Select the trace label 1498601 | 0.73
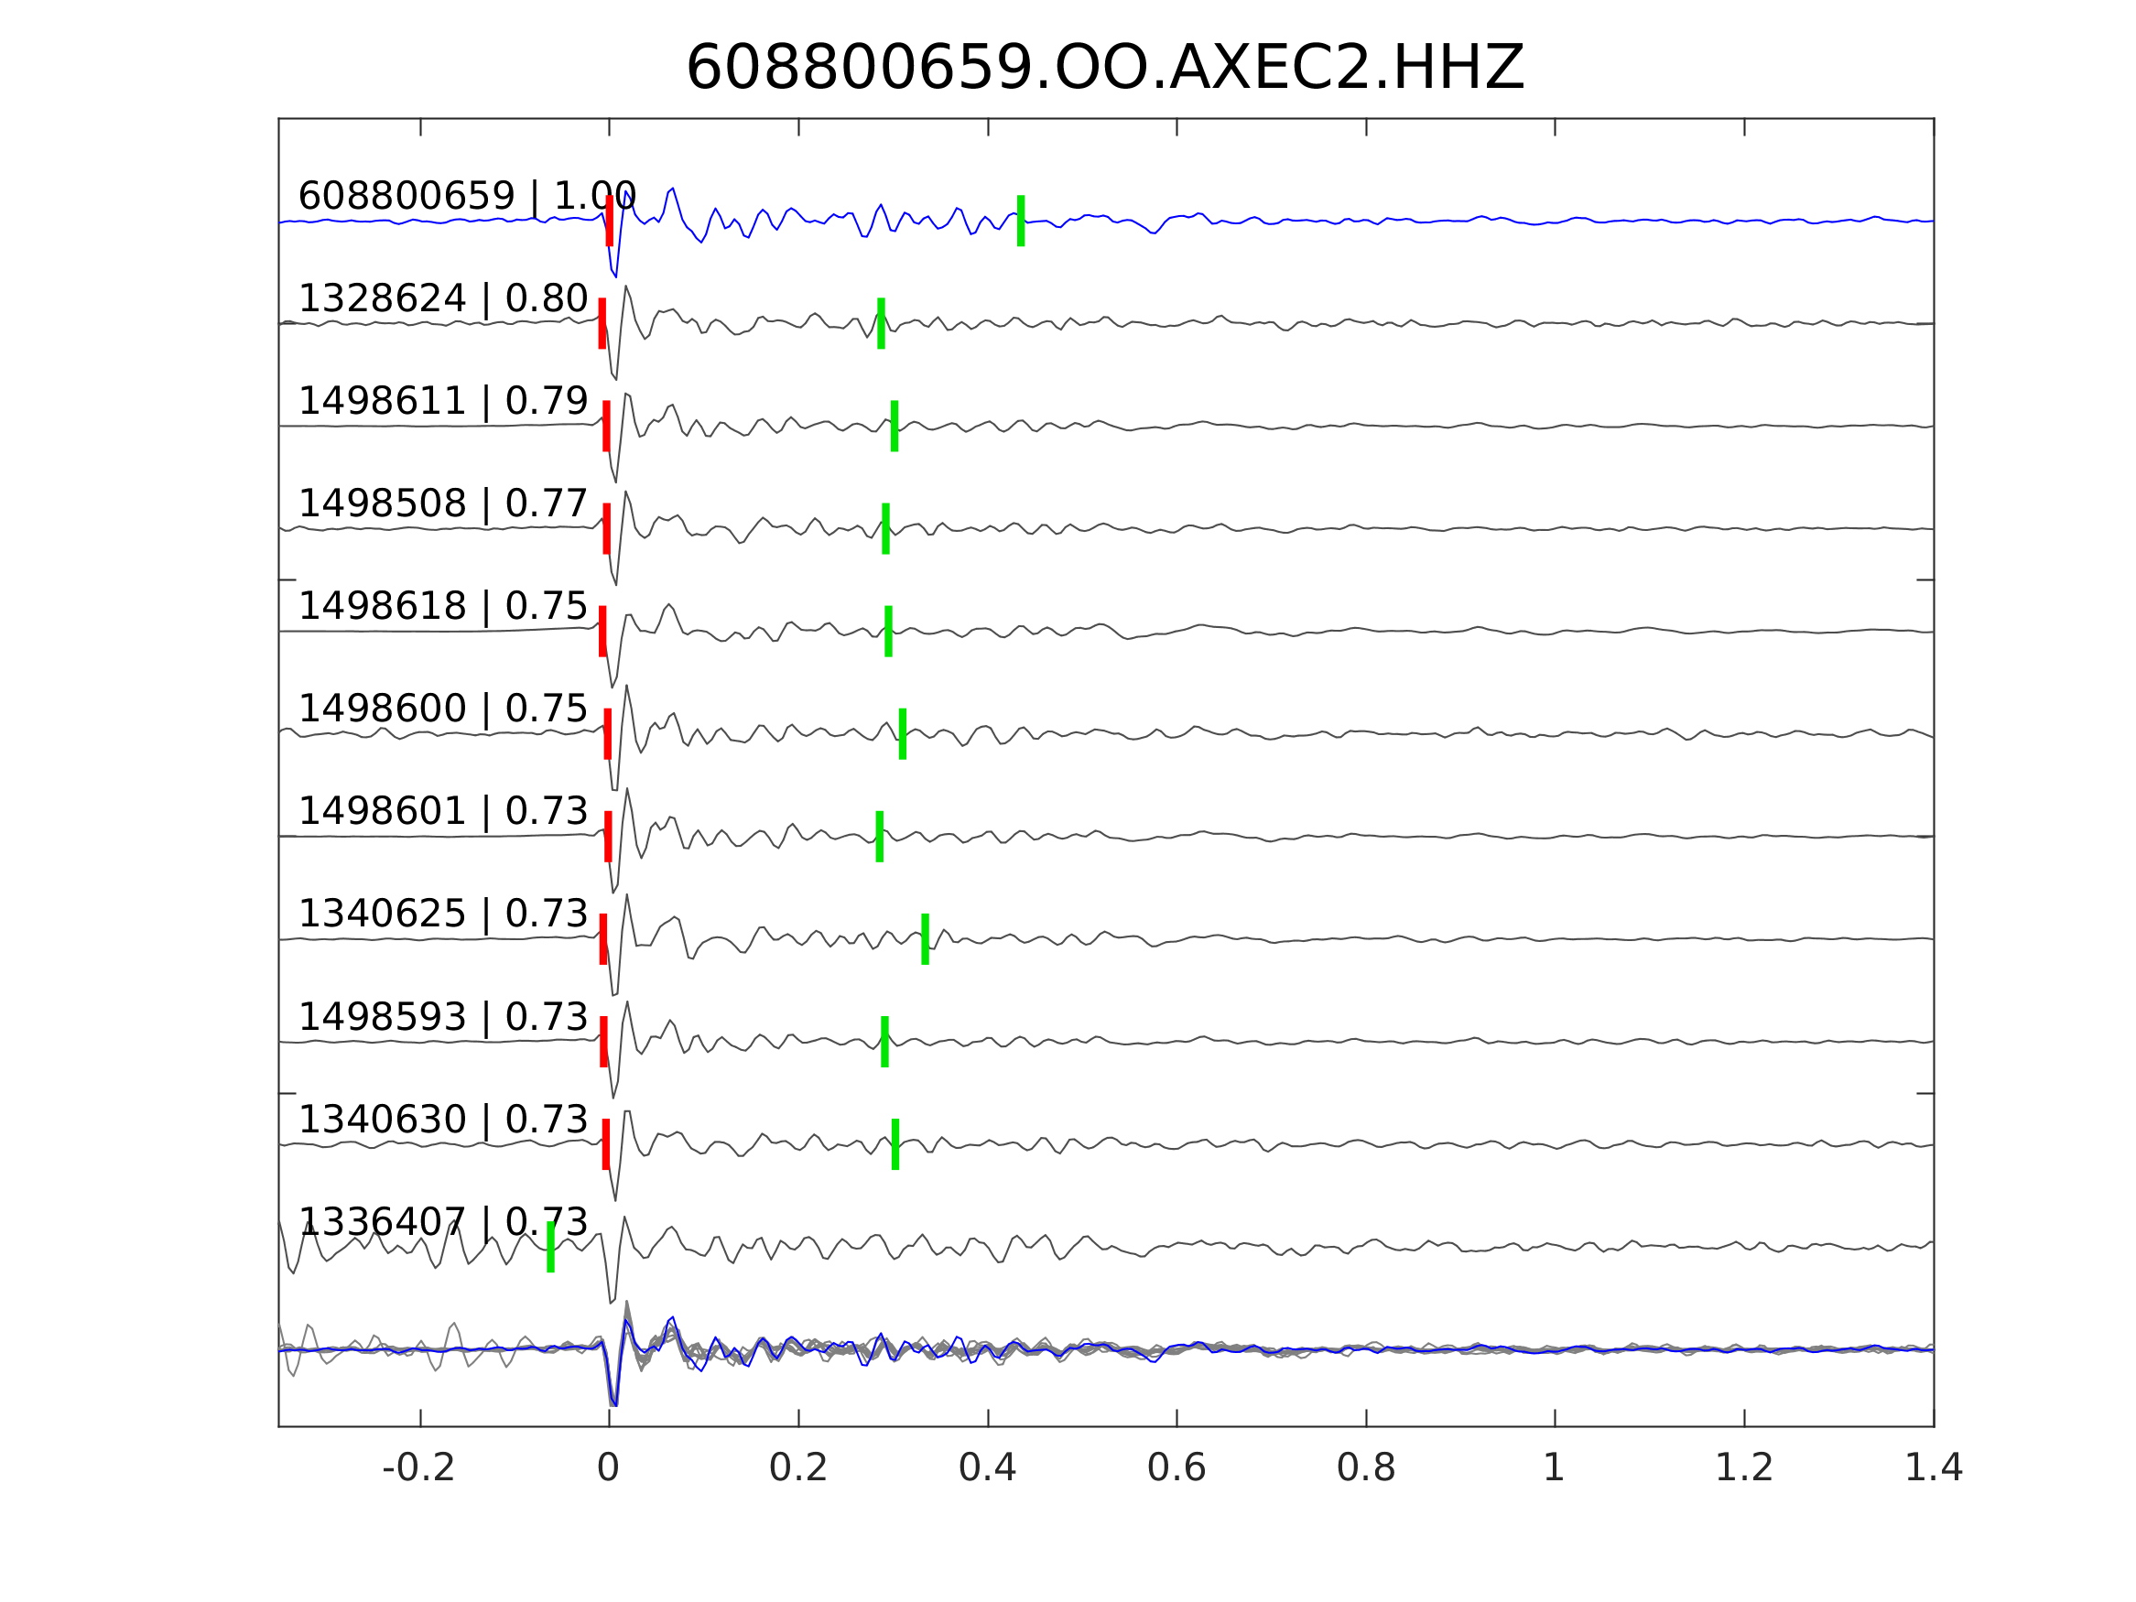This screenshot has width=2136, height=1602. tap(442, 811)
